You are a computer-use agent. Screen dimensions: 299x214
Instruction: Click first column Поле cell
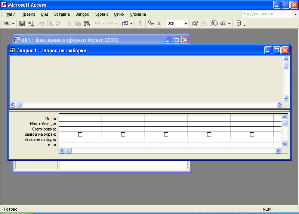pos(80,119)
